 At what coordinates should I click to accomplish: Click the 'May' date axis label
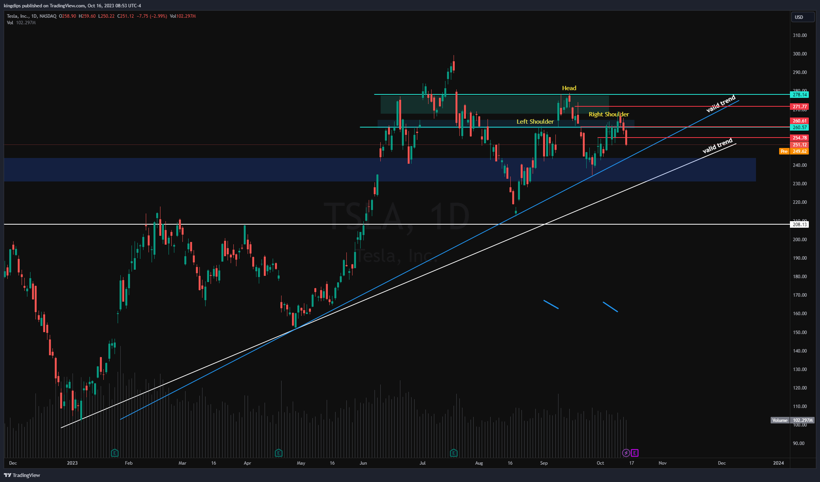(301, 463)
